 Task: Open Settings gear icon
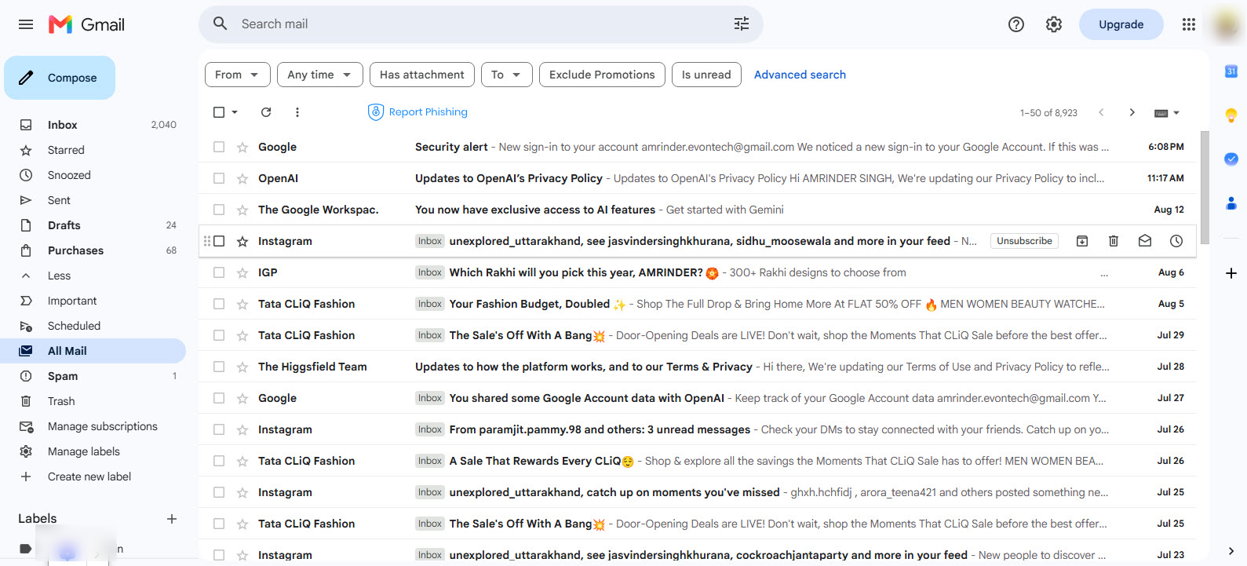(1054, 24)
